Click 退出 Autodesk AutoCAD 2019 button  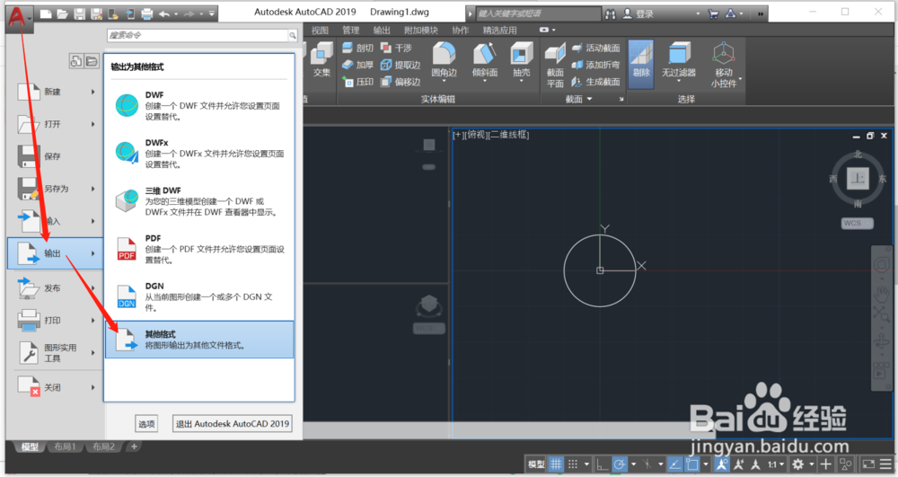pyautogui.click(x=233, y=424)
